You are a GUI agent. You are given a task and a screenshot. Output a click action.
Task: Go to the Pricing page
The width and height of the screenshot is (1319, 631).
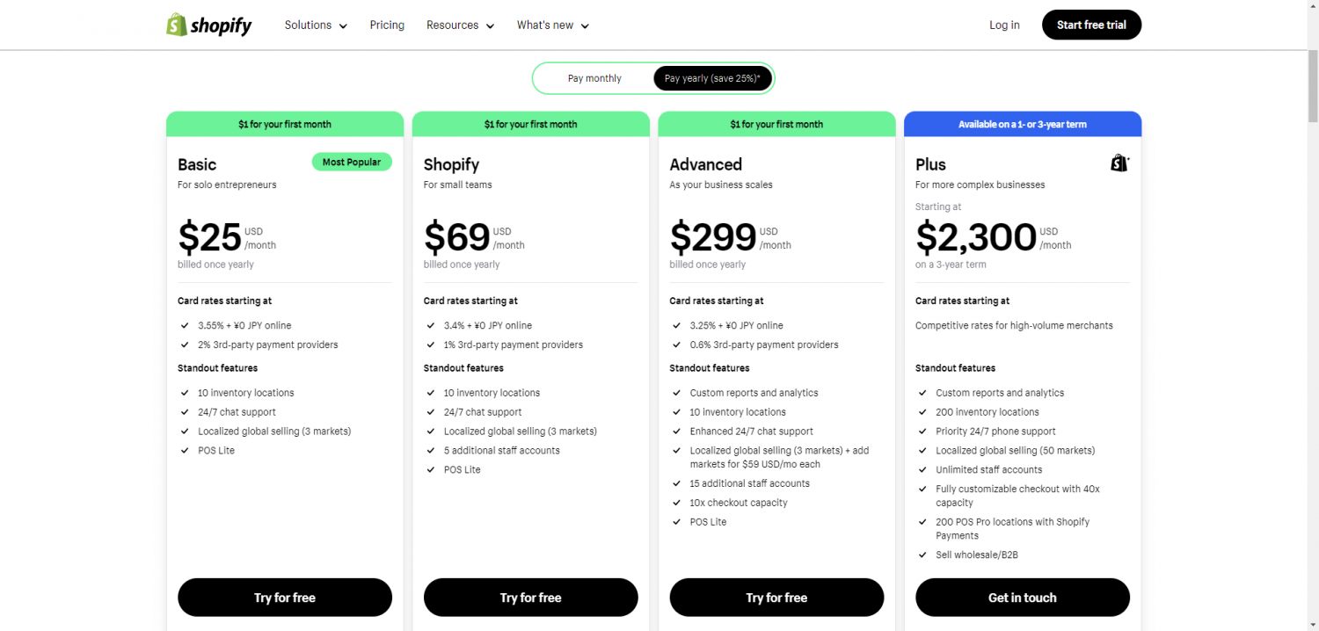[387, 25]
